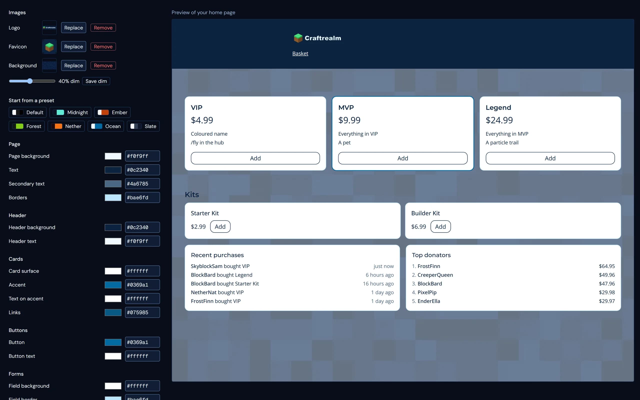The height and width of the screenshot is (400, 640).
Task: Edit the Field background hex field
Action: pyautogui.click(x=142, y=386)
